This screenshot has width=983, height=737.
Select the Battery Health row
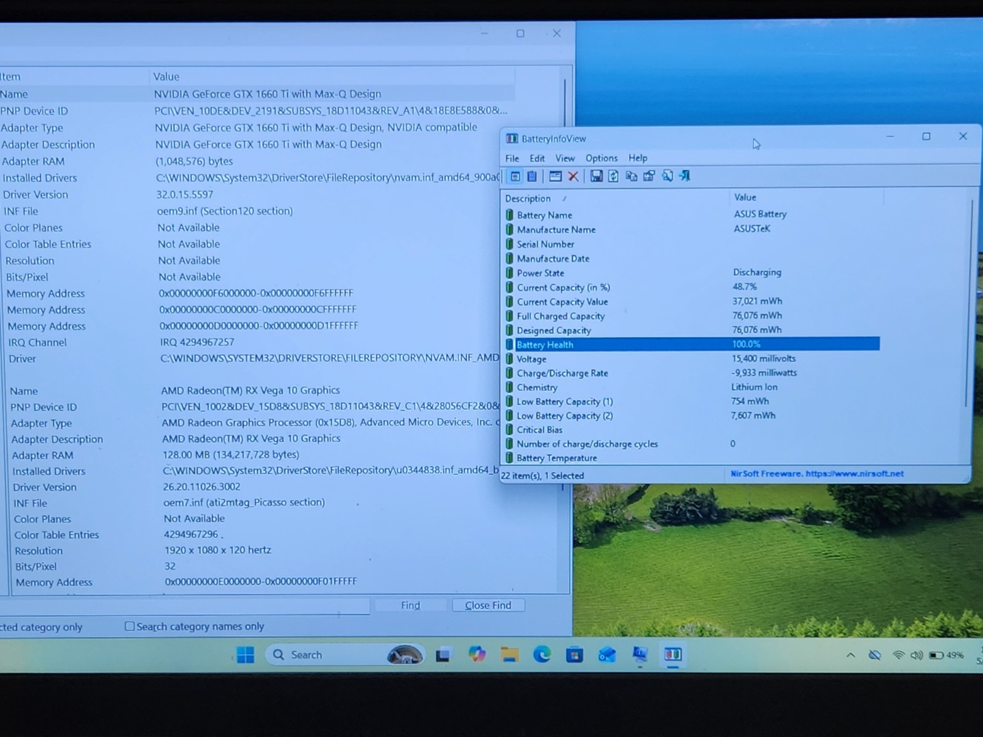pos(692,345)
